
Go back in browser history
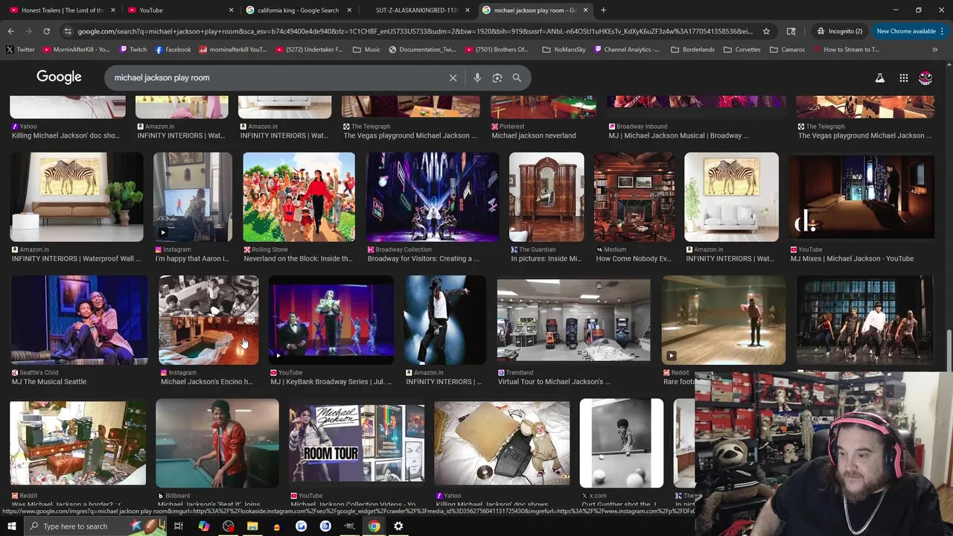(10, 31)
